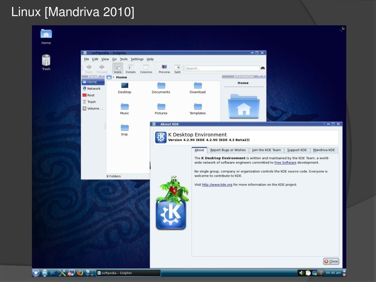Close the Information panel
Image resolution: width=376 pixels, height=282 pixels.
[x=263, y=76]
